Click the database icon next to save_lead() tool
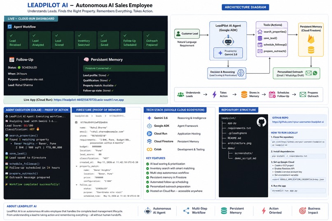Screen dimensions: 332x221 pyautogui.click(x=260, y=38)
